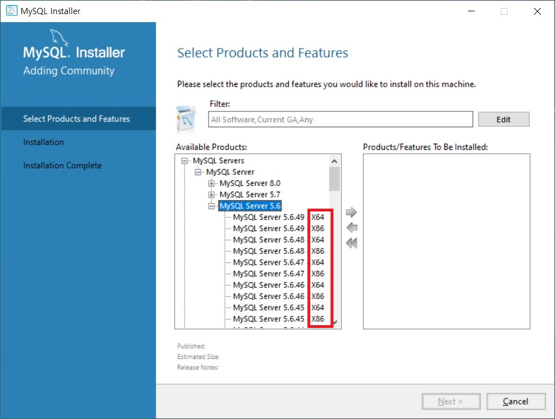Click the Available Products label
Image resolution: width=555 pixels, height=419 pixels.
point(211,147)
